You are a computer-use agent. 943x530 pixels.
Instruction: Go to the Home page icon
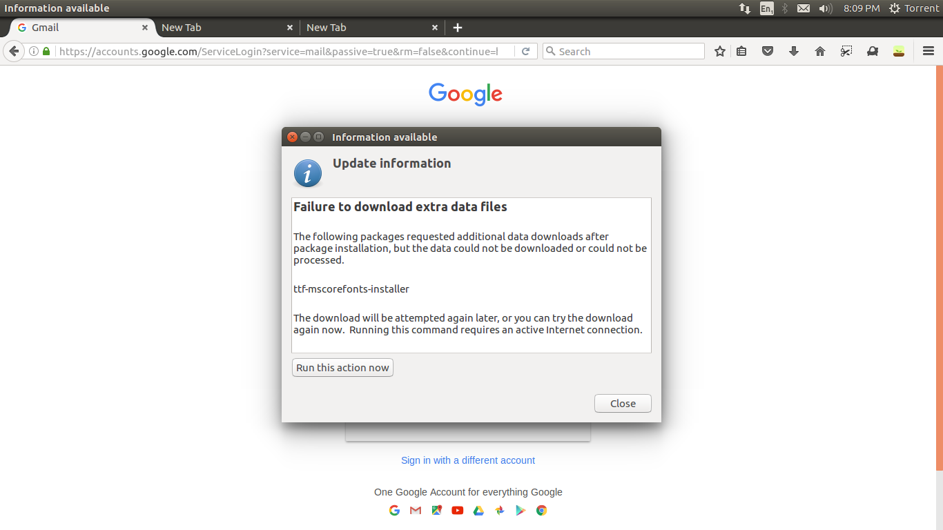coord(820,51)
